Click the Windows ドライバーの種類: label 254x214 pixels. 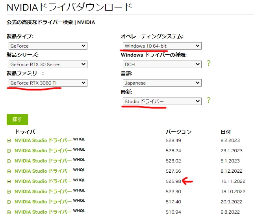154,55
